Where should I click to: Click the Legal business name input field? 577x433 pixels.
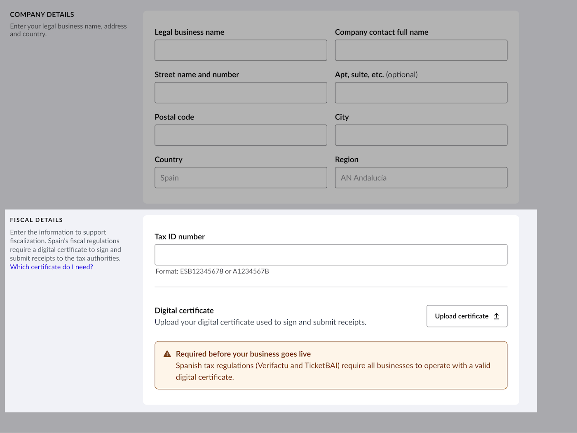pos(241,50)
